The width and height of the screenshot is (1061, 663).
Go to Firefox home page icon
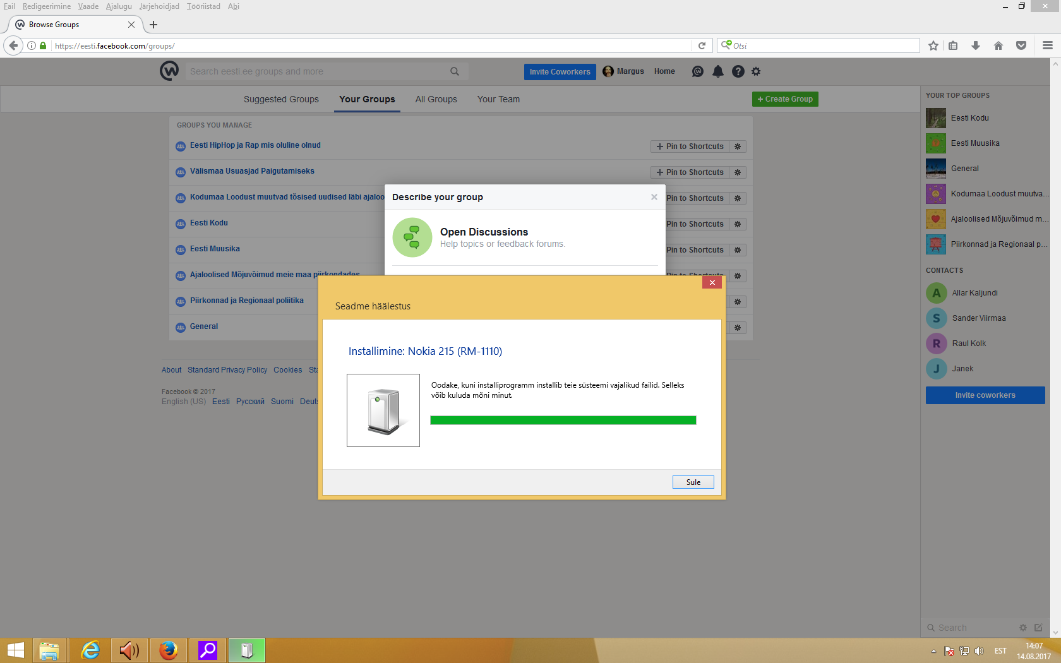(x=998, y=45)
